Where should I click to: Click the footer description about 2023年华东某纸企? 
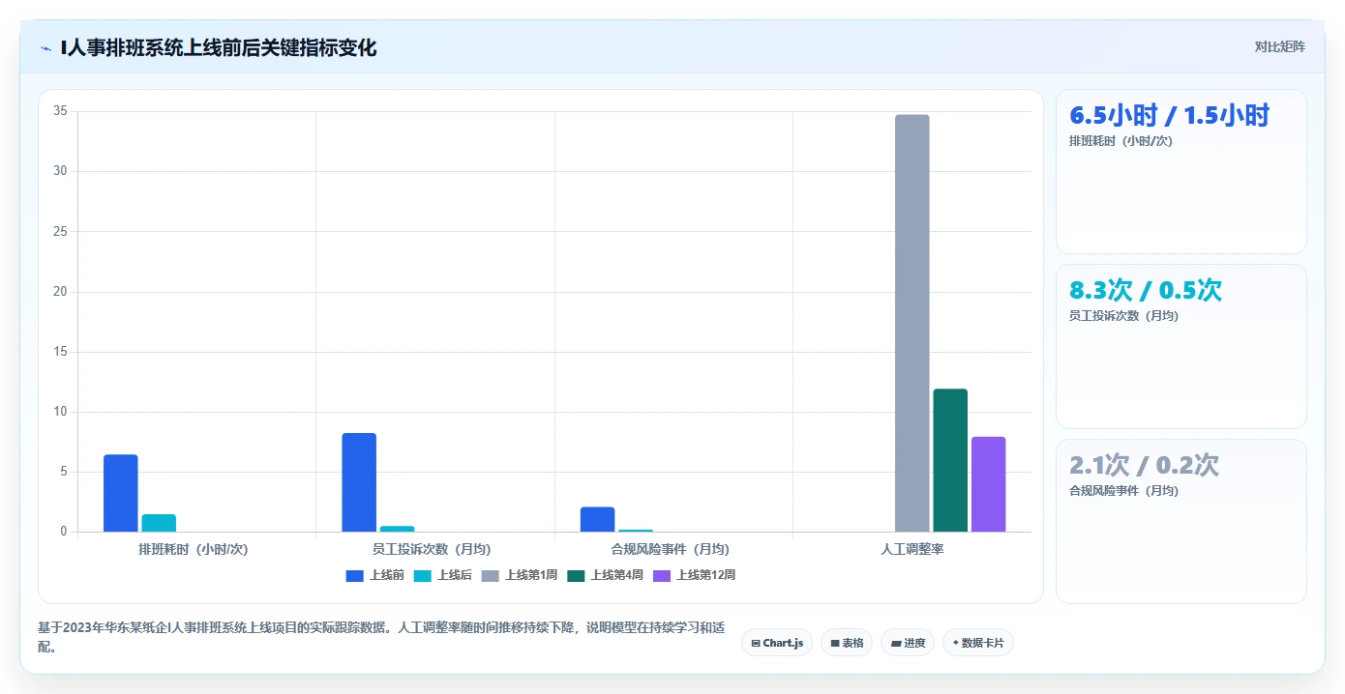(380, 637)
